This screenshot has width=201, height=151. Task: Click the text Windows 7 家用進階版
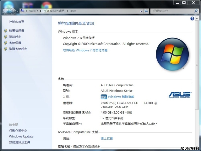[x=79, y=38]
